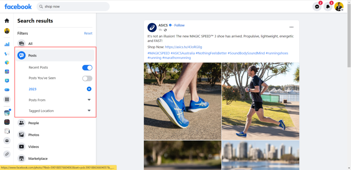Click the ASICS verified badge
Viewport: 351px width, 170px height.
(170, 25)
